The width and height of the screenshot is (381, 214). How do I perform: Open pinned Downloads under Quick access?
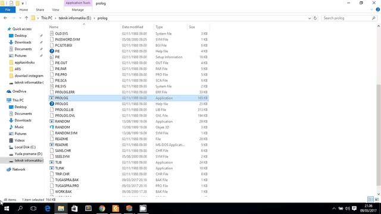coord(23,42)
